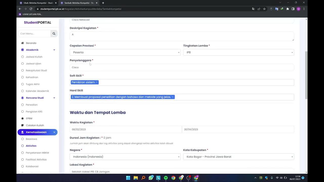Click the Beranda home icon
324x182 pixels.
23,43
